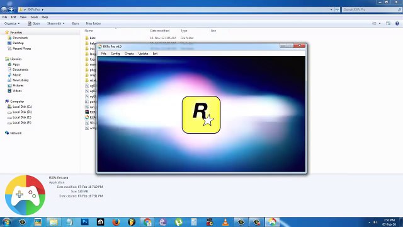403x227 pixels.
Task: Click the Search RXPs Pro box
Action: point(372,9)
